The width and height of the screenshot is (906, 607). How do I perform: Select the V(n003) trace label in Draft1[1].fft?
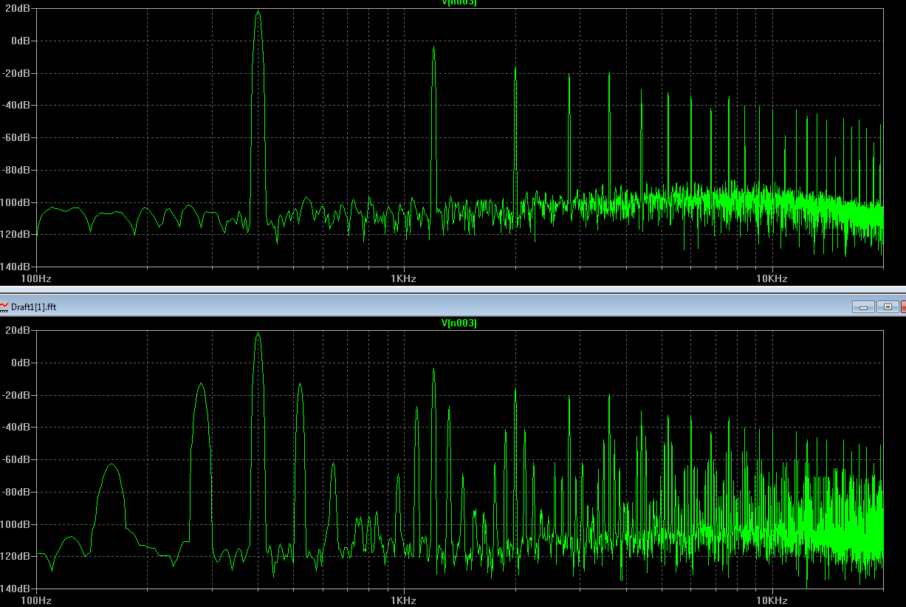pos(459,323)
